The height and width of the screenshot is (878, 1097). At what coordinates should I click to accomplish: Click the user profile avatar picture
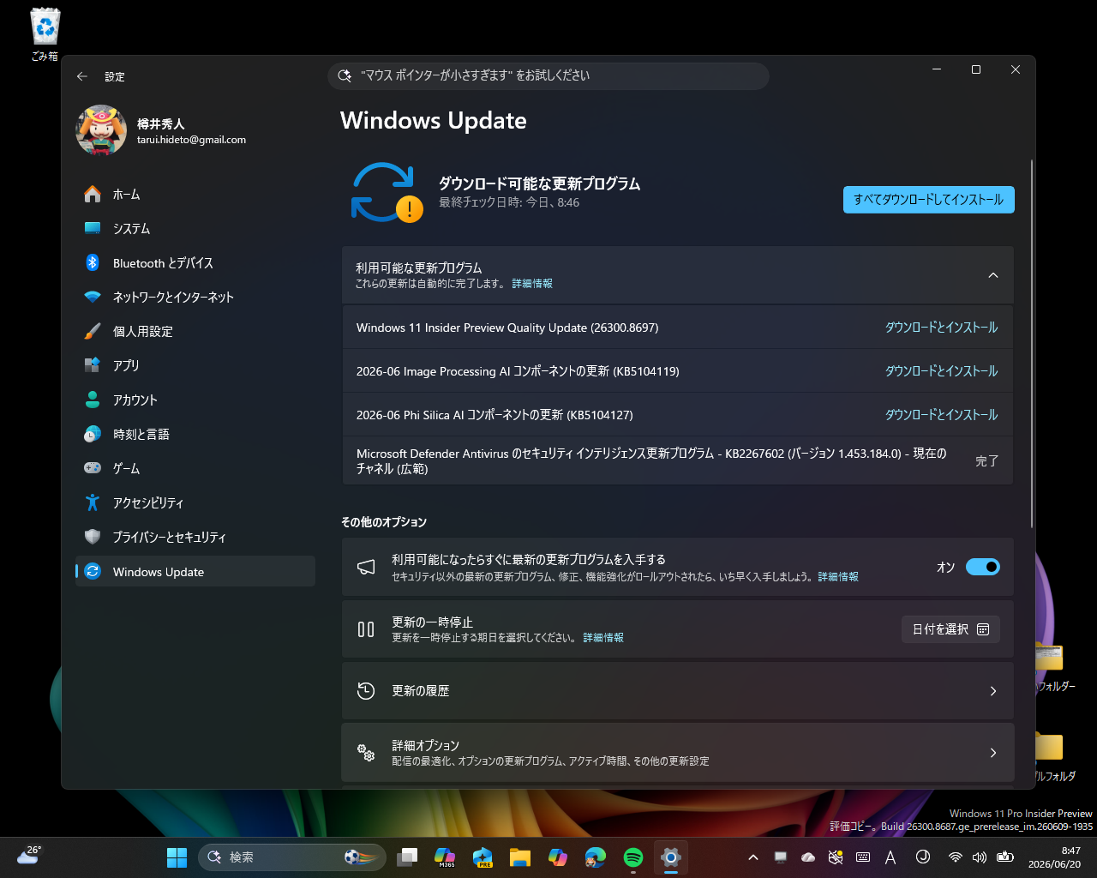101,130
